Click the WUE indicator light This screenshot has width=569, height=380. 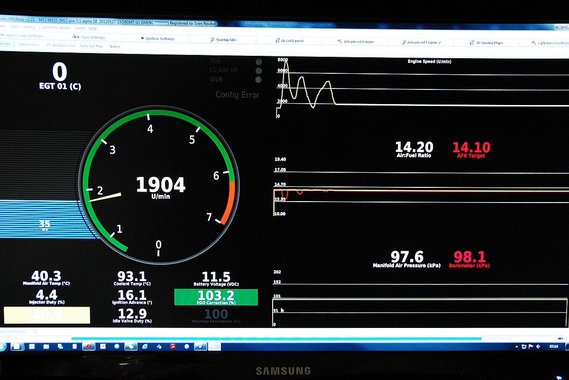258,80
